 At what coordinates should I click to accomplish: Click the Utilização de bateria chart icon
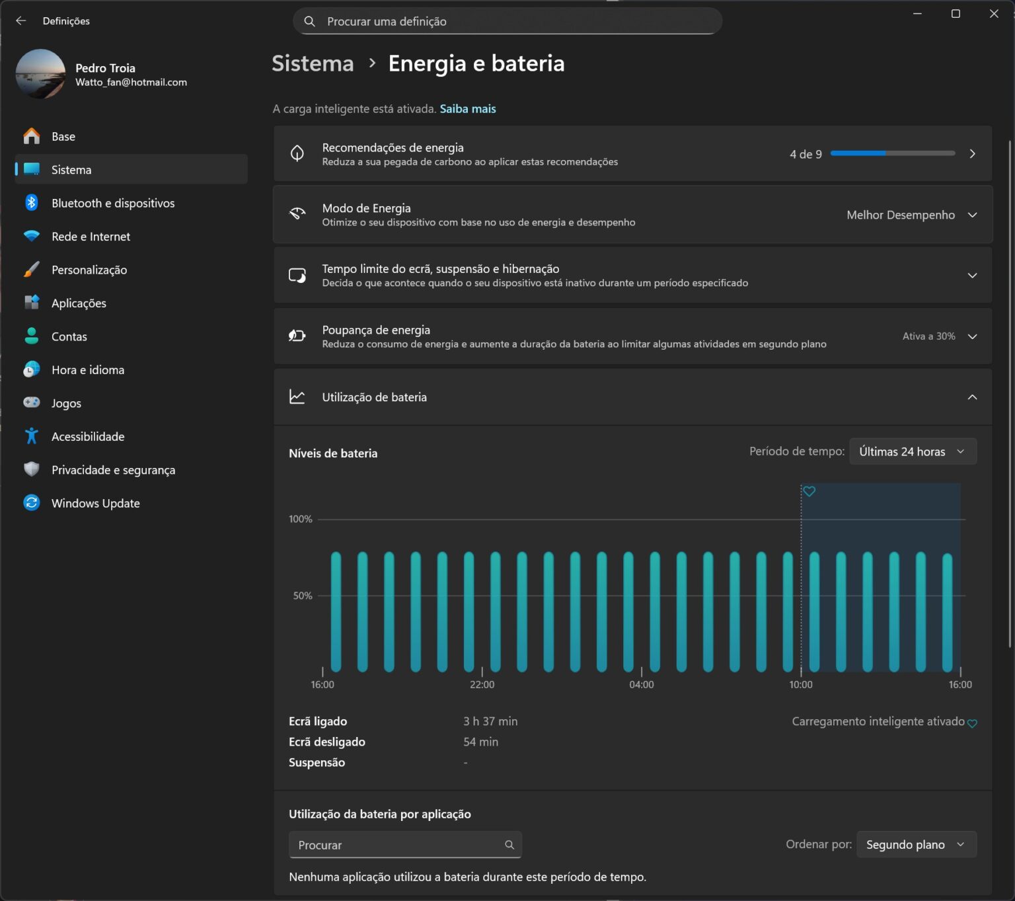click(297, 397)
